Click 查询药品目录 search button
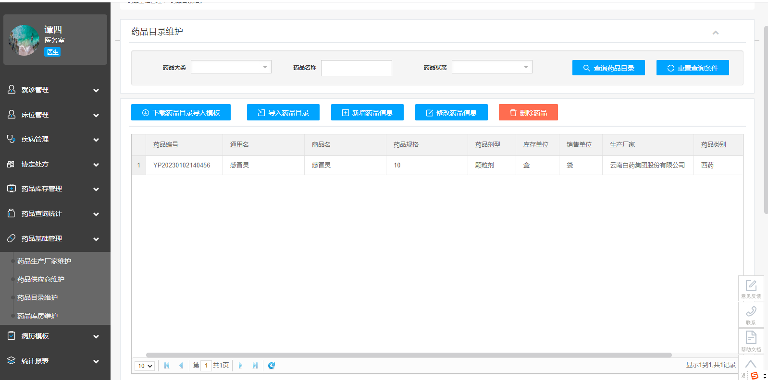 (608, 68)
